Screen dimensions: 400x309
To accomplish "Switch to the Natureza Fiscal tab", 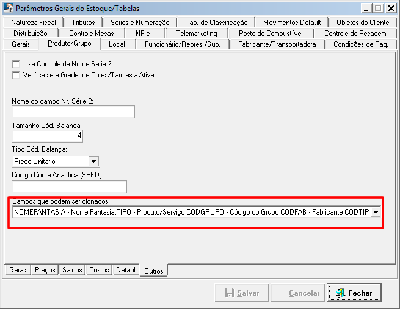I will (x=34, y=23).
